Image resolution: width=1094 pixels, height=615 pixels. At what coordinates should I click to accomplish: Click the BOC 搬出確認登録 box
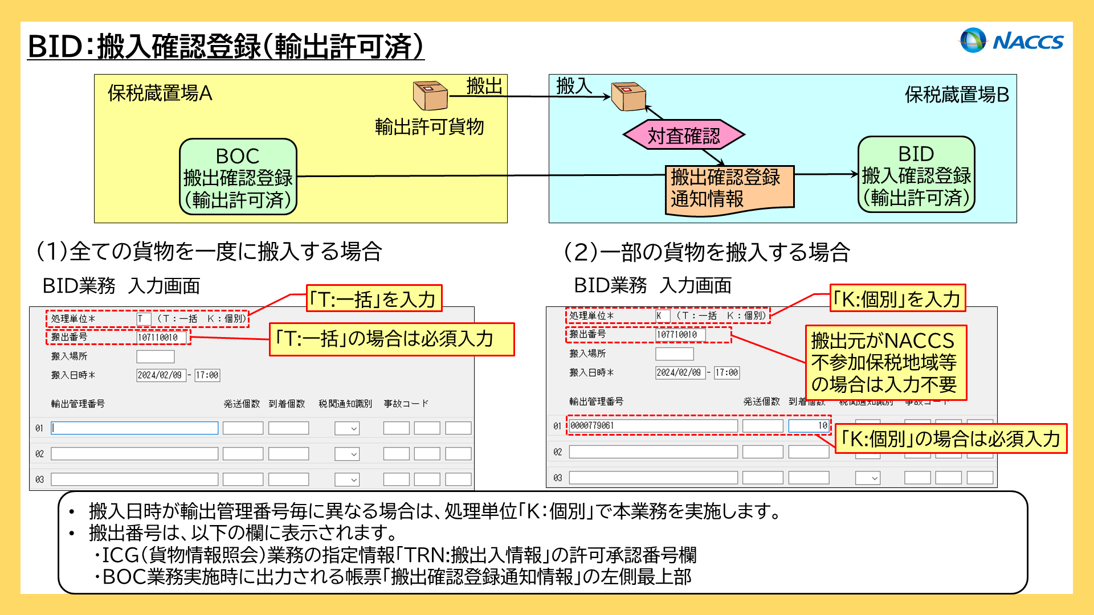tap(238, 177)
